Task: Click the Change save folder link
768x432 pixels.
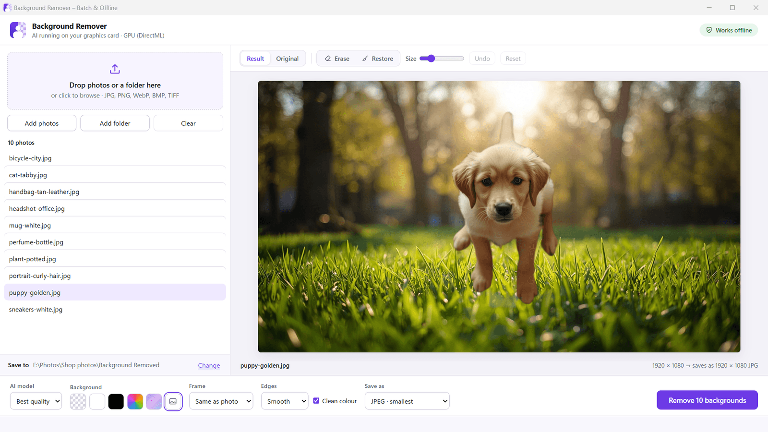Action: pos(209,365)
